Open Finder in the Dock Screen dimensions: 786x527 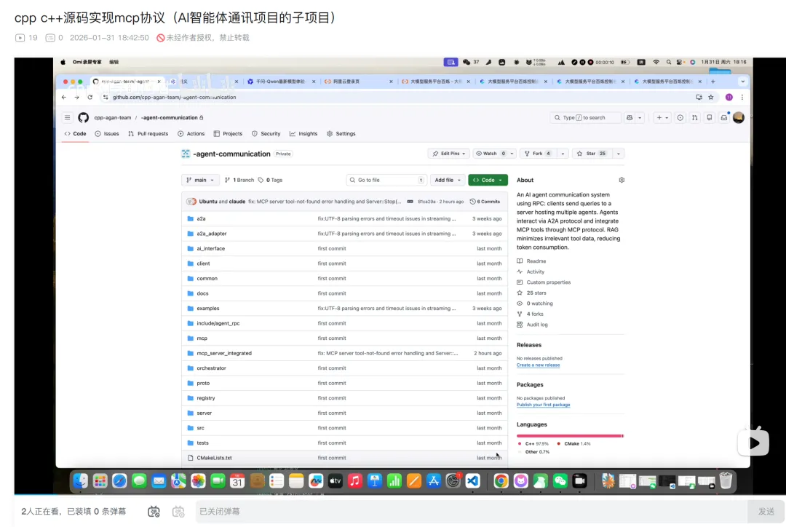(x=80, y=481)
